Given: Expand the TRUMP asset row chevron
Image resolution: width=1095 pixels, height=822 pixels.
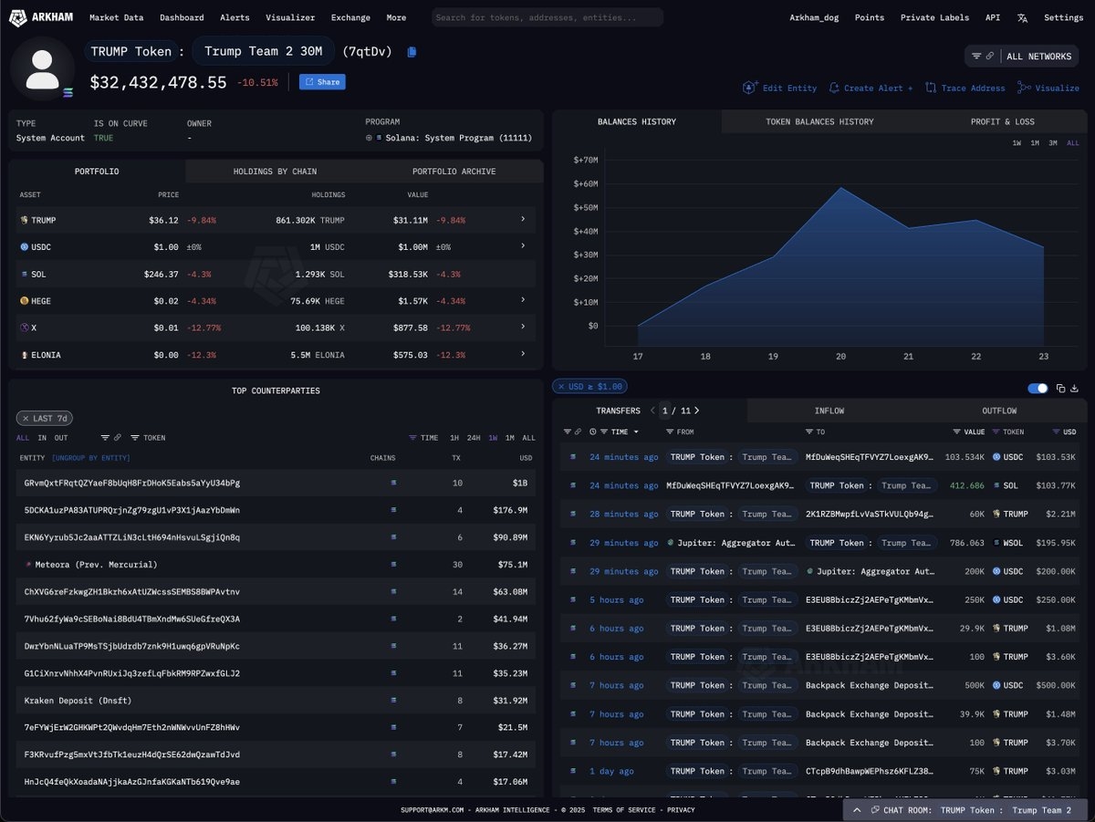Looking at the screenshot, I should (523, 220).
